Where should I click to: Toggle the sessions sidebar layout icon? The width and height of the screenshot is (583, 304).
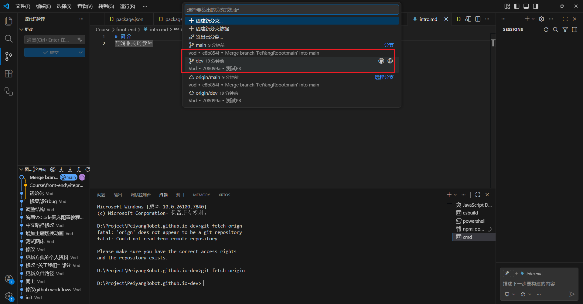pos(574,29)
